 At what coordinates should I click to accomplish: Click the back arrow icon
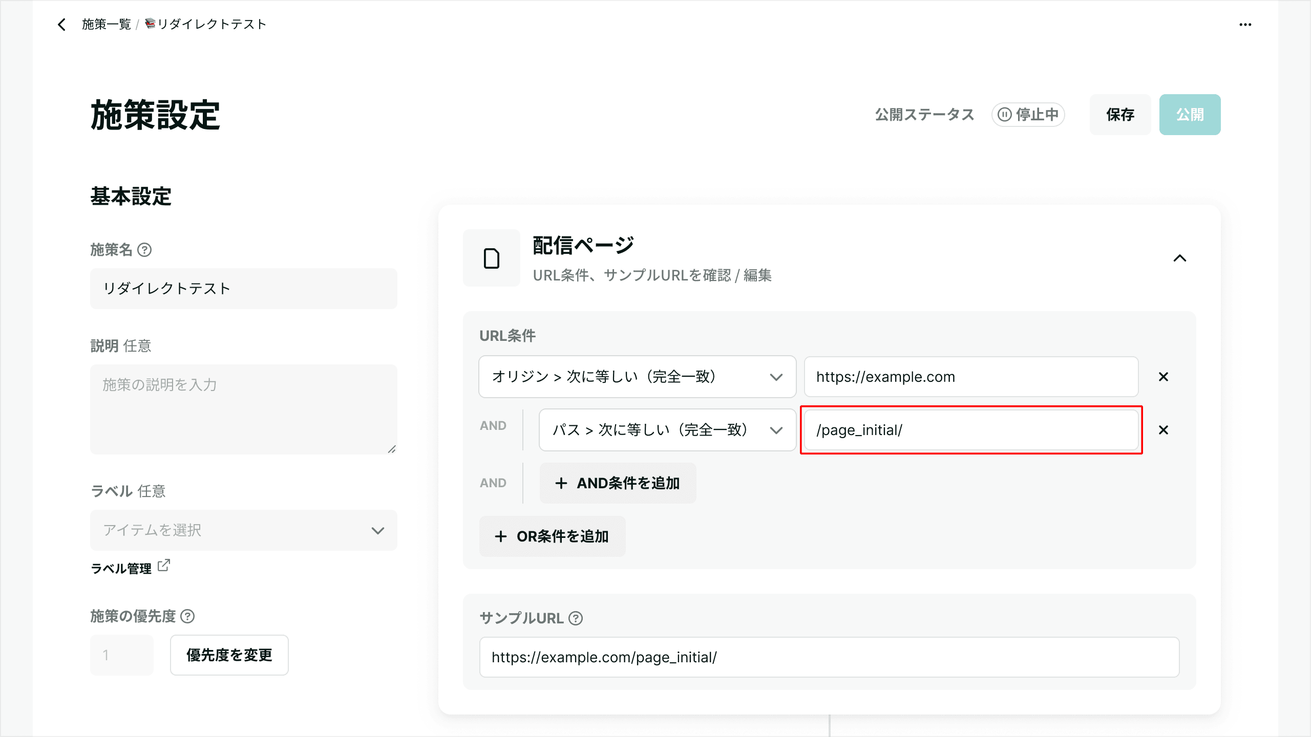[x=62, y=25]
